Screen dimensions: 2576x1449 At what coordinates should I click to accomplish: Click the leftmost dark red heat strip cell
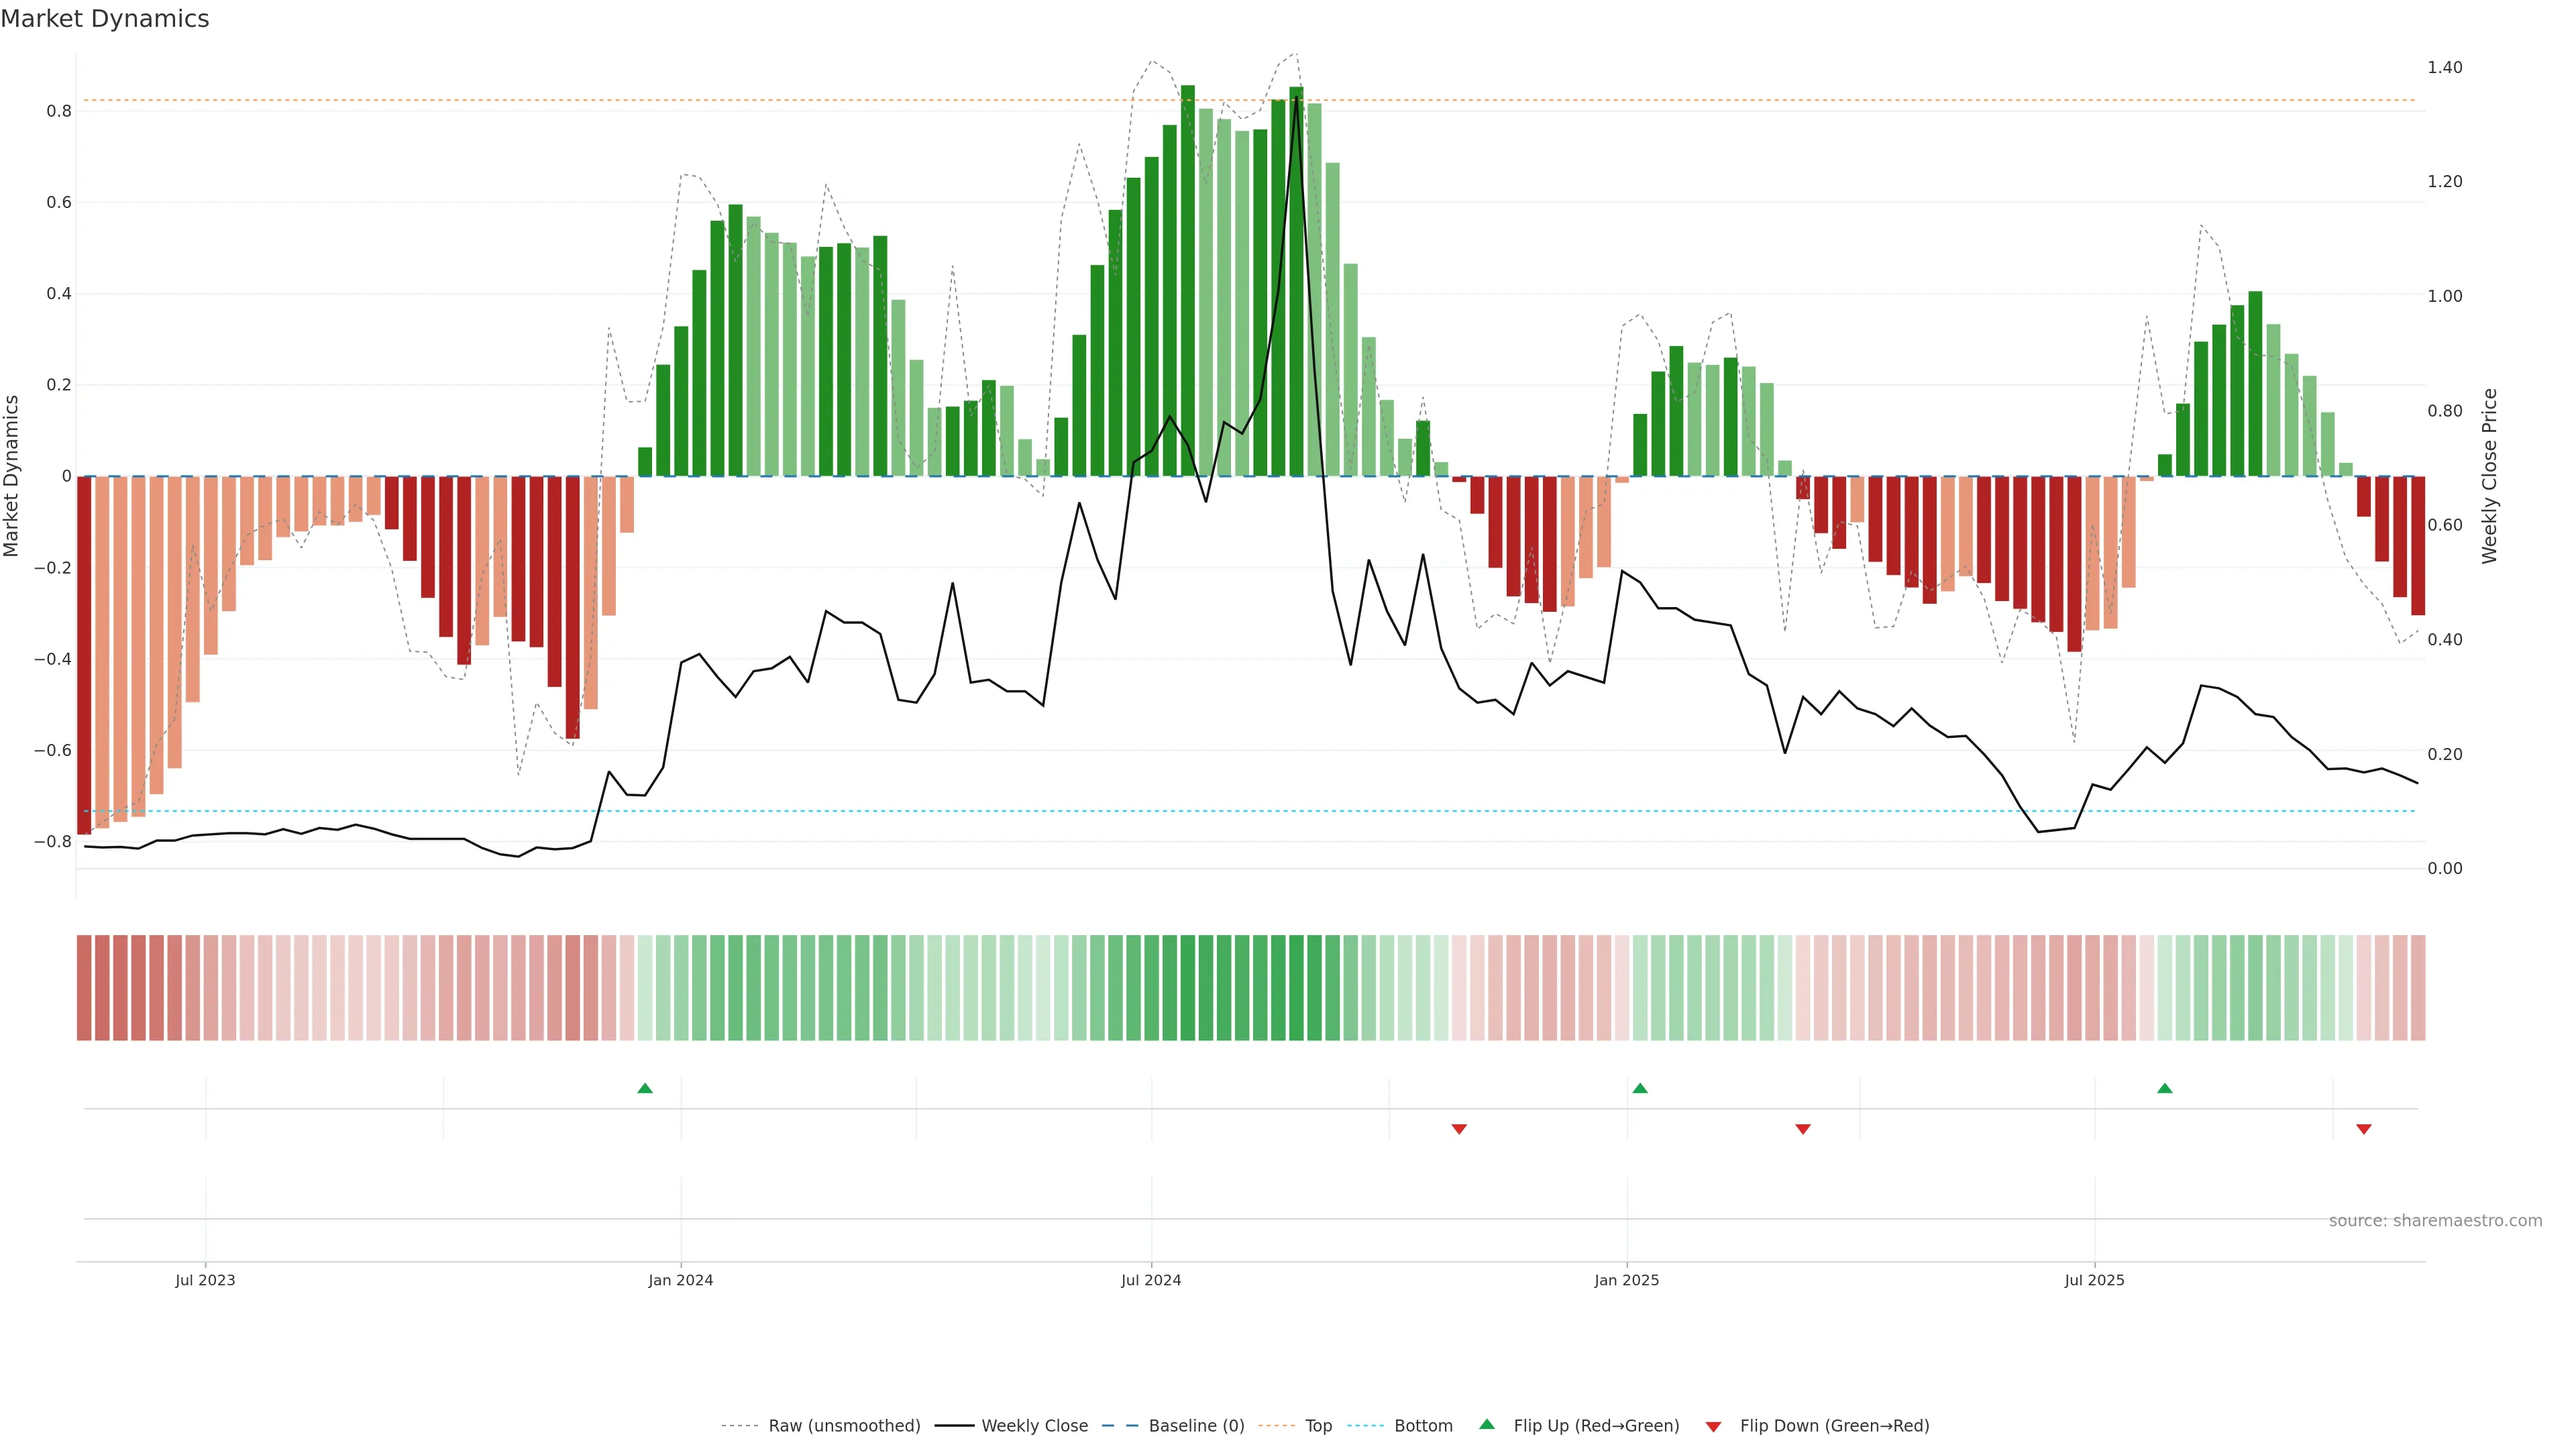(84, 988)
